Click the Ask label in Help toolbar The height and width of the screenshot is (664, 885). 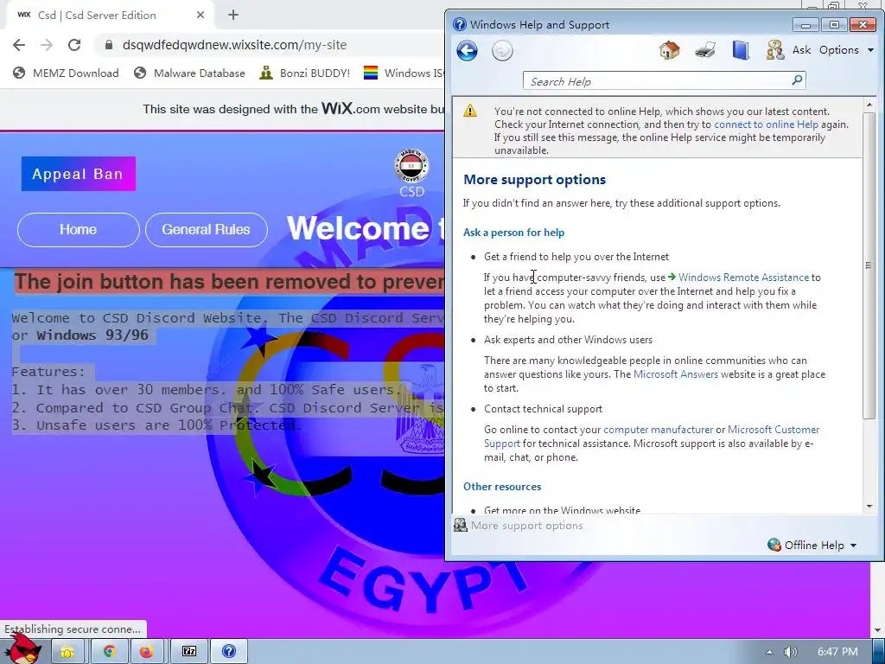click(x=801, y=49)
